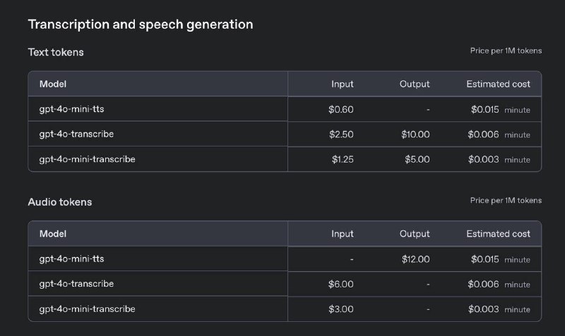Click gpt-4o-mini-transcribe in Text tokens table
The width and height of the screenshot is (565, 336).
(87, 159)
